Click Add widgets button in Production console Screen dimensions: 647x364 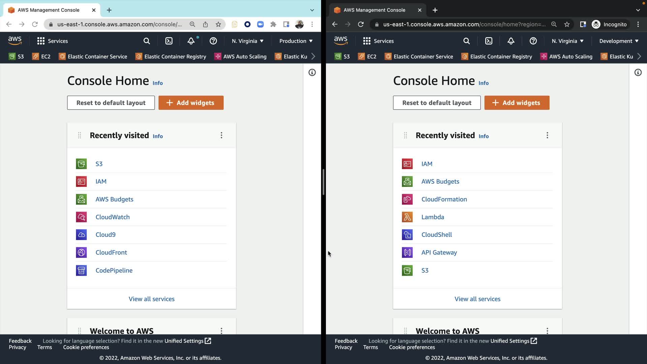tap(191, 103)
